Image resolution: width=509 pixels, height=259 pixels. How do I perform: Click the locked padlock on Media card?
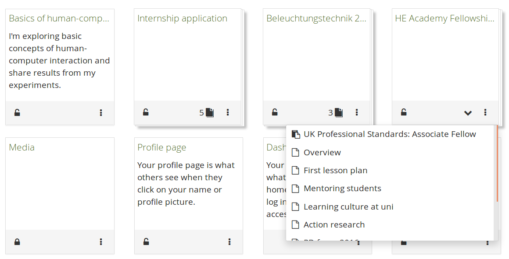(x=17, y=241)
